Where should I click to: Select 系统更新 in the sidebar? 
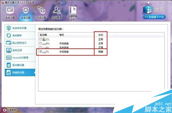(x=20, y=35)
